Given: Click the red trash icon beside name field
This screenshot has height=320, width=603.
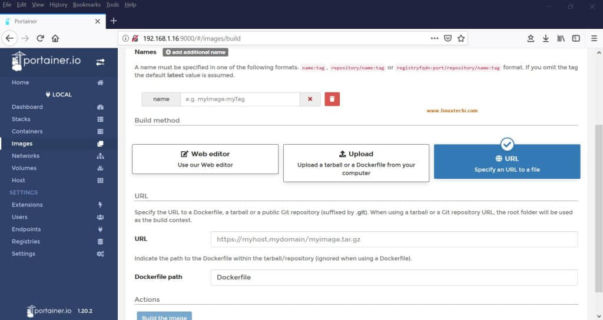Looking at the screenshot, I should 332,99.
